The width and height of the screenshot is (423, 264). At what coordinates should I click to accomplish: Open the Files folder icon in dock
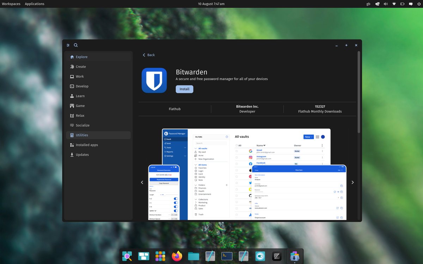pyautogui.click(x=194, y=256)
